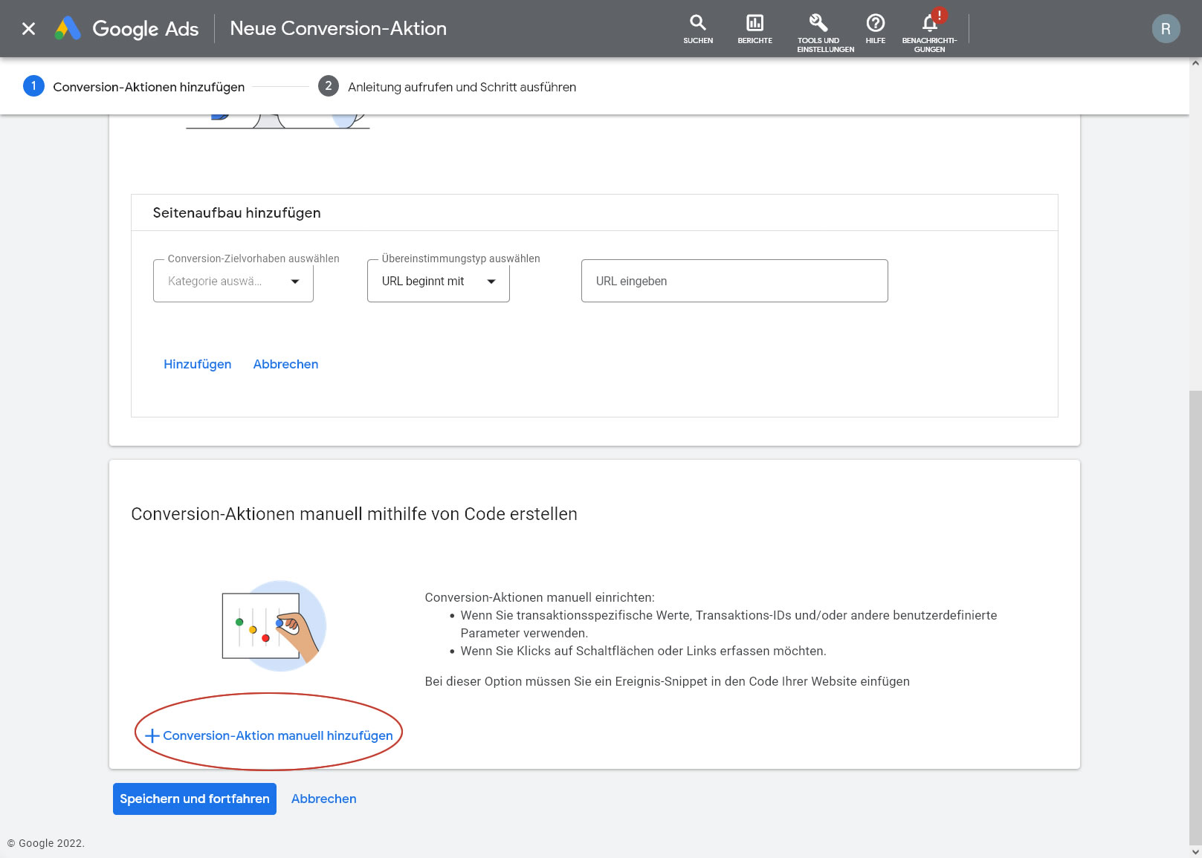This screenshot has width=1202, height=858.
Task: Close the Neue Conversion-Aktion dialog with X
Action: point(28,29)
